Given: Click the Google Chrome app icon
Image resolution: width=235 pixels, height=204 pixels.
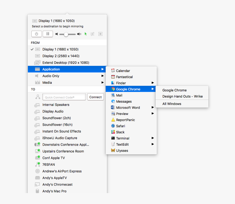Looking at the screenshot, I should click(x=113, y=89).
